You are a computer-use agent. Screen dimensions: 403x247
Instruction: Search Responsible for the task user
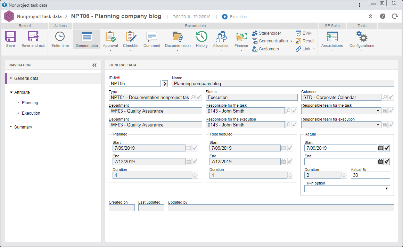coord(288,111)
